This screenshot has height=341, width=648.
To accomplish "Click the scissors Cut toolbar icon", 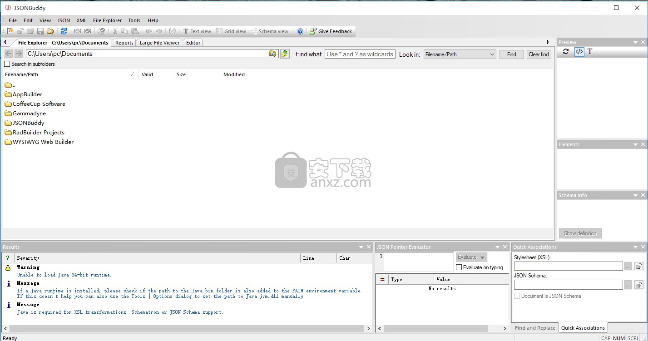I will [115, 31].
